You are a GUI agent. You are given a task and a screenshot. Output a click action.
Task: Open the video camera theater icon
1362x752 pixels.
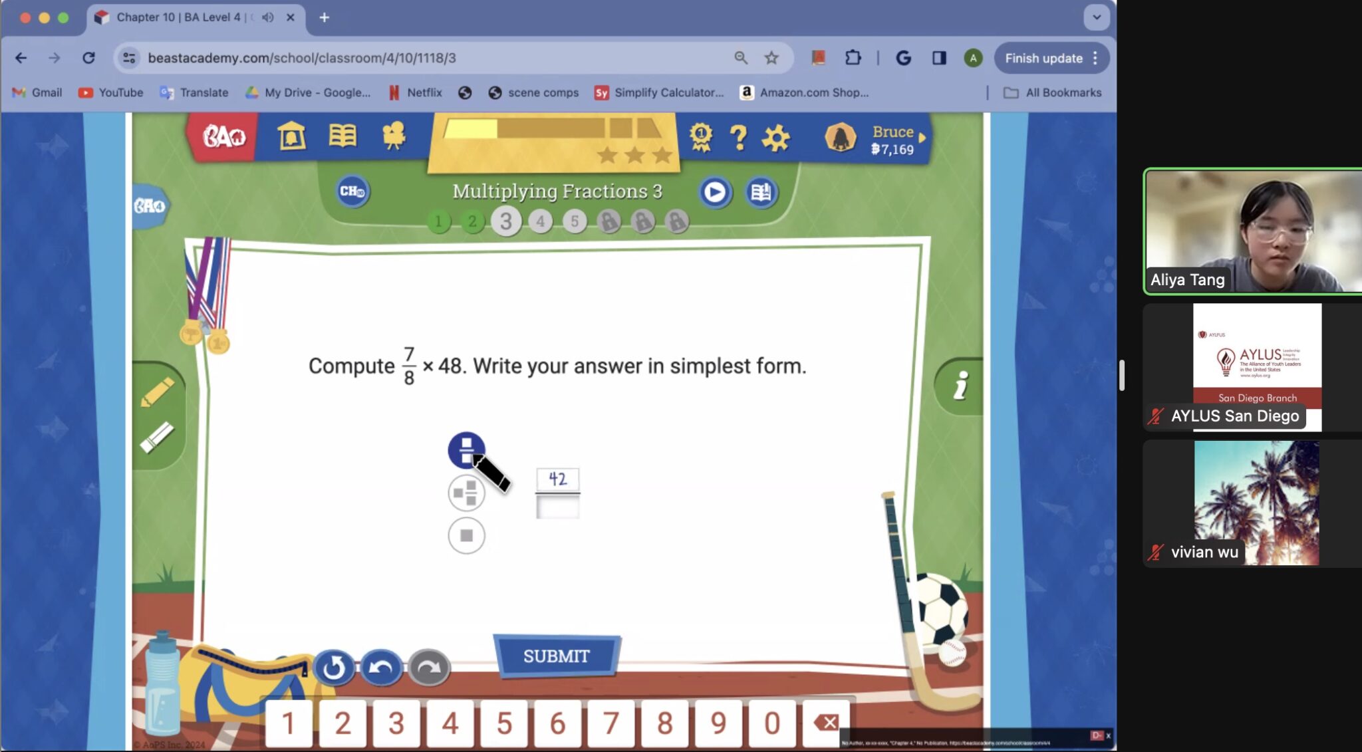(x=394, y=136)
